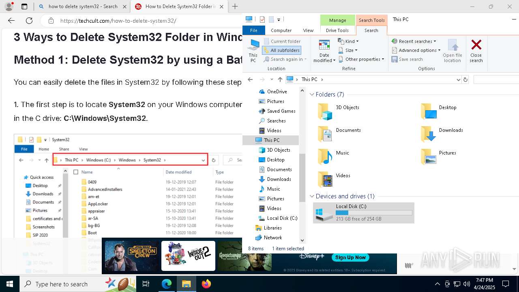The height and width of the screenshot is (292, 519).
Task: Click Save search in ribbon
Action: tap(407, 59)
